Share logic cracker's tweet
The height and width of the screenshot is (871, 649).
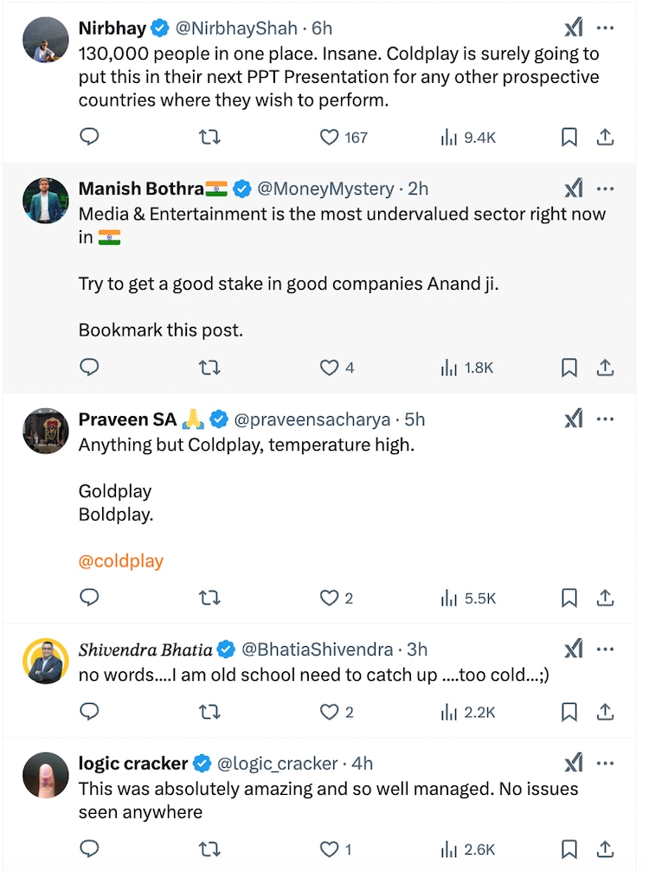click(606, 849)
